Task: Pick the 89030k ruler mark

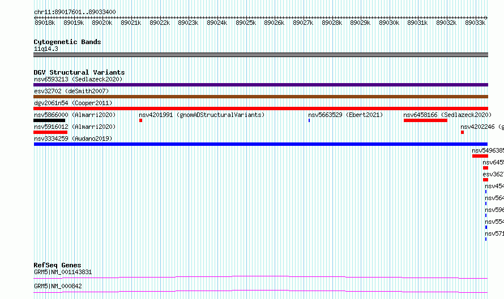Action: pyautogui.click(x=389, y=23)
